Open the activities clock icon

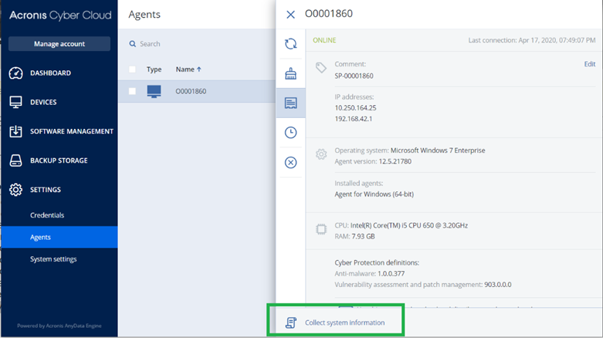[291, 133]
